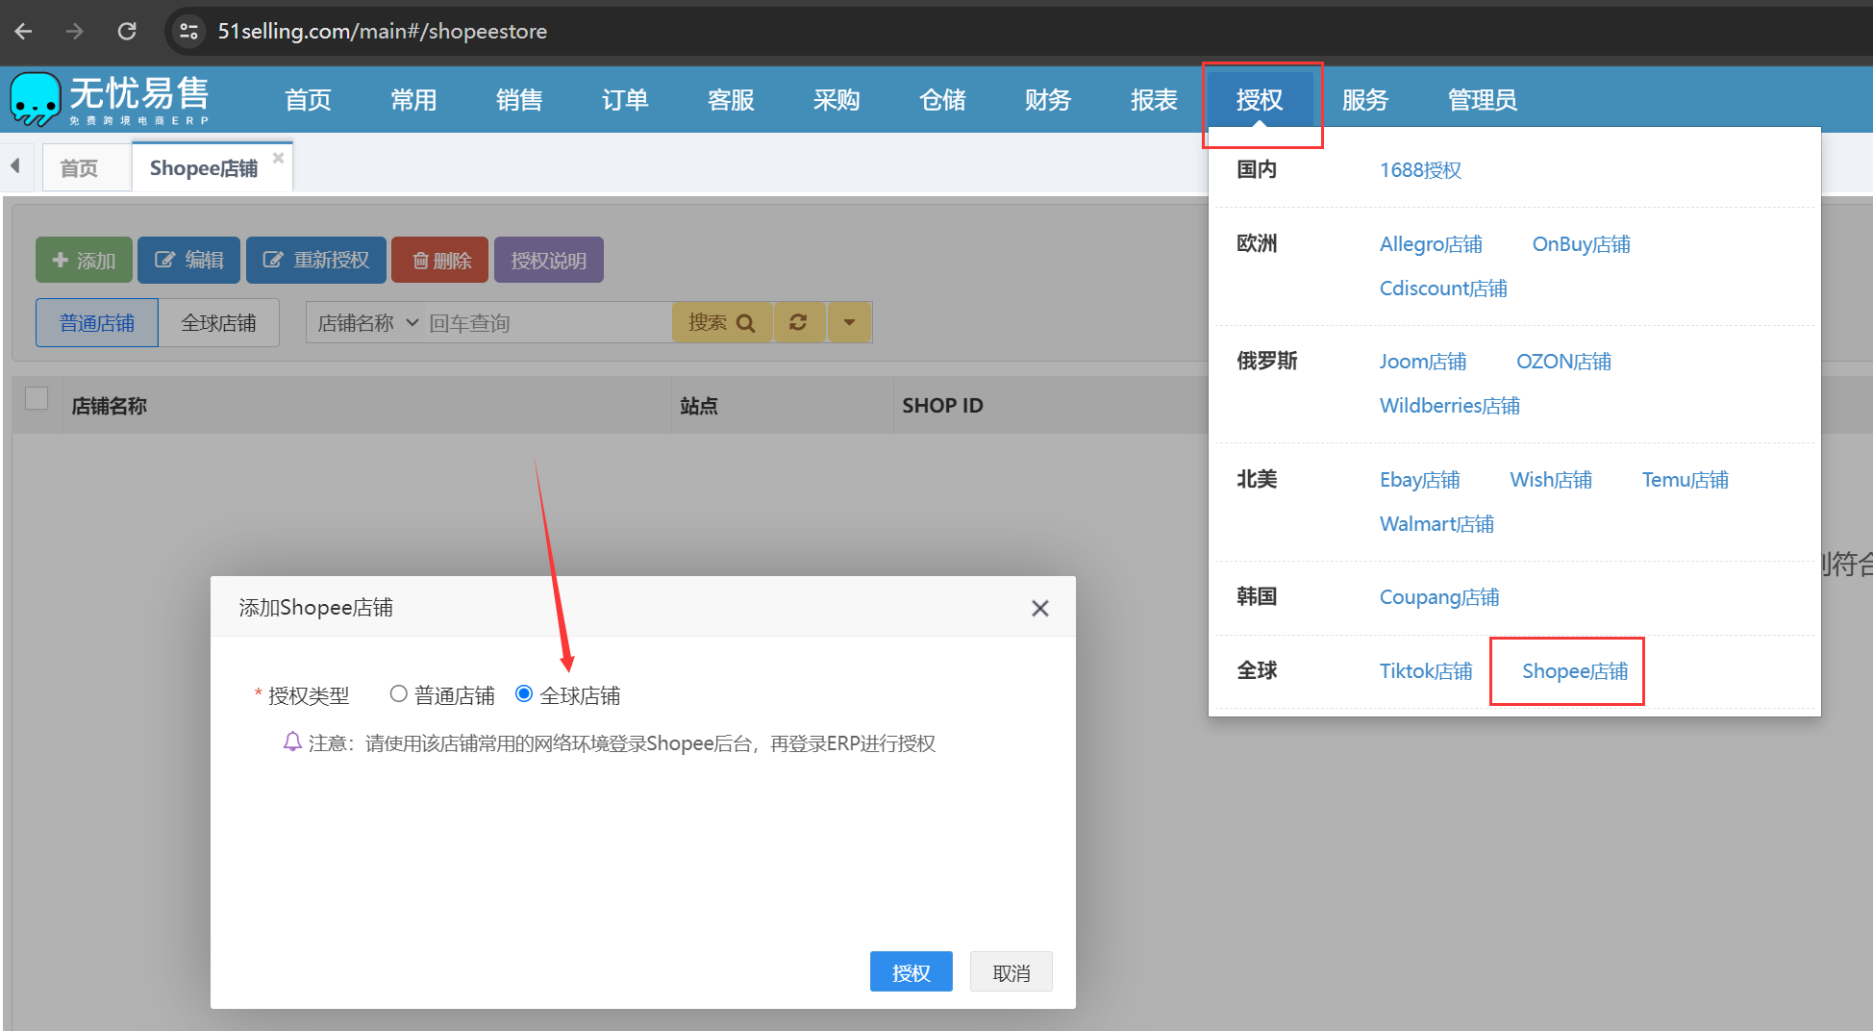The image size is (1873, 1031).
Task: Click the 授权 menu in the top bar
Action: [x=1260, y=99]
